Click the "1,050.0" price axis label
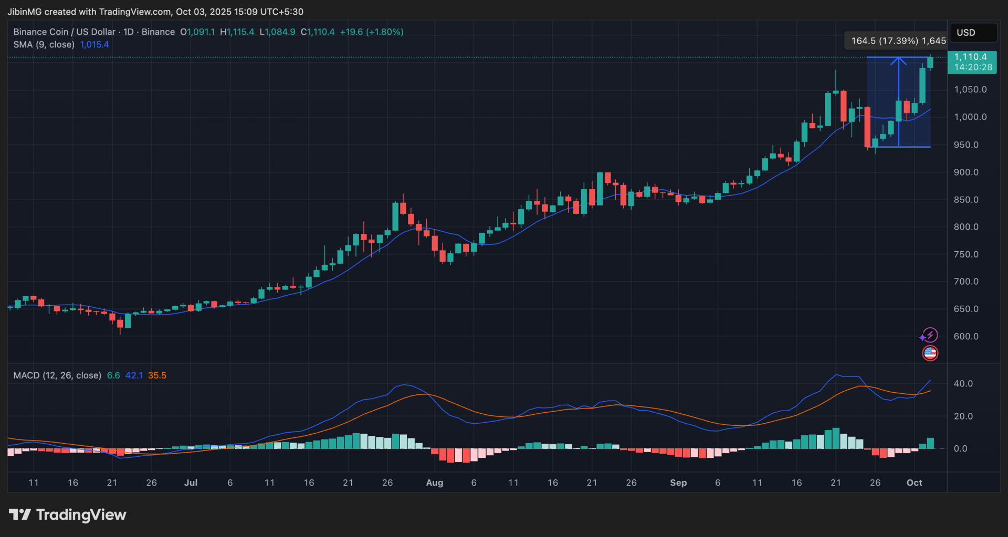 [970, 90]
